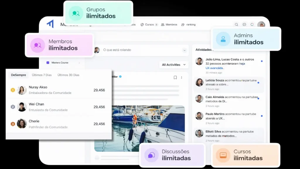This screenshot has height=169, width=300.
Task: Open the three-dot menu on the post
Action: point(182,77)
